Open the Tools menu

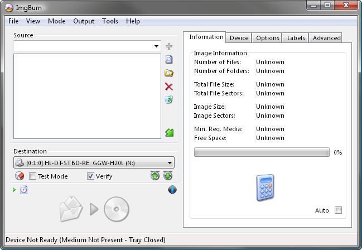click(110, 21)
